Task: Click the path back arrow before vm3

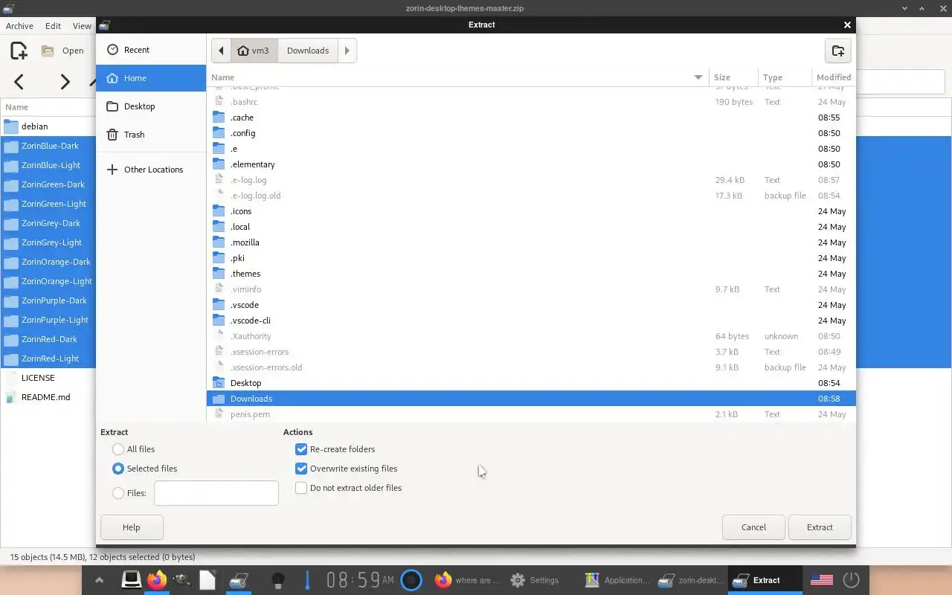Action: [221, 51]
